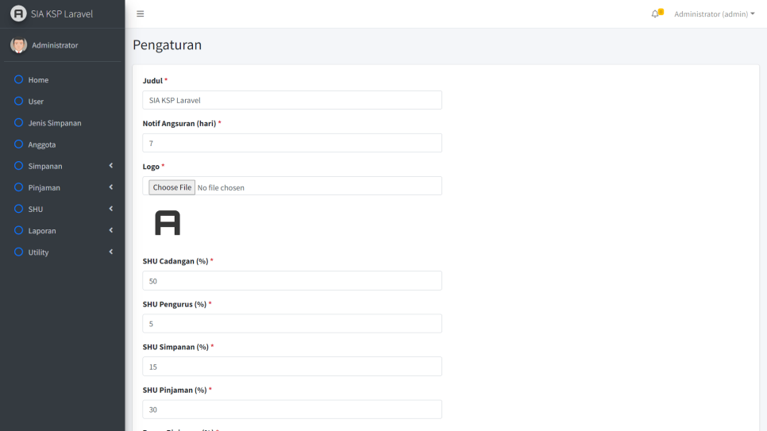This screenshot has width=767, height=431.
Task: Open the Simpanan menu item
Action: point(62,166)
